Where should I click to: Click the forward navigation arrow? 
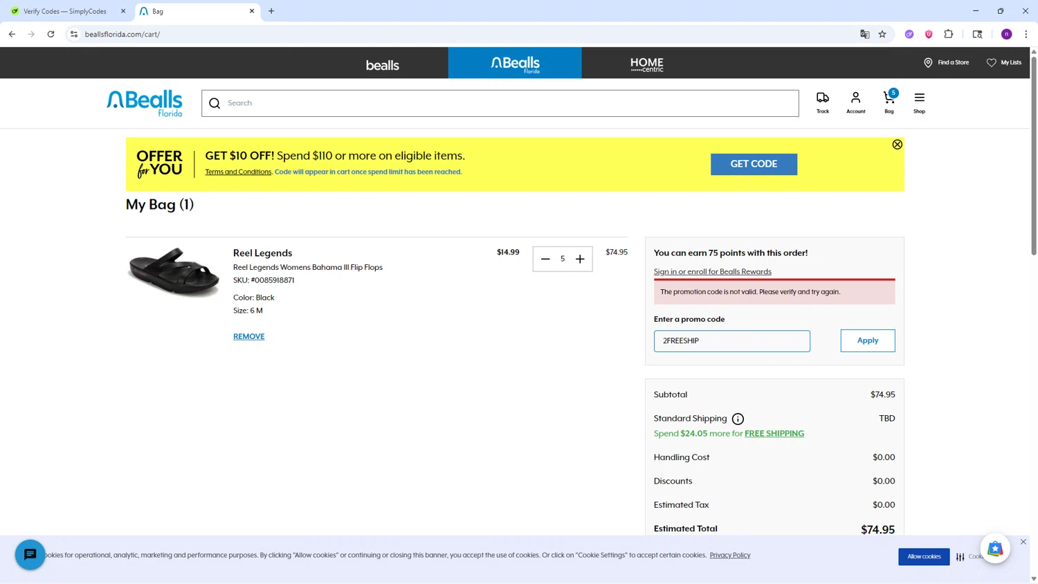pos(31,34)
